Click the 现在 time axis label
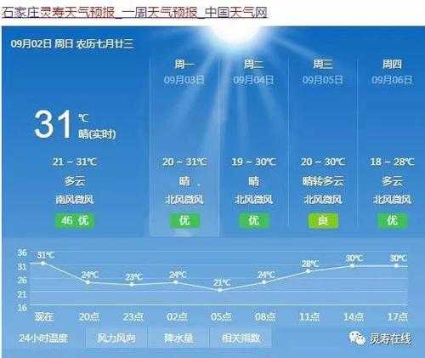 pos(44,316)
